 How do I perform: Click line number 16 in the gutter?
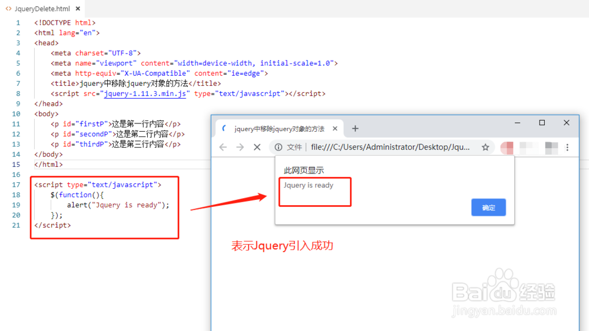(x=16, y=175)
